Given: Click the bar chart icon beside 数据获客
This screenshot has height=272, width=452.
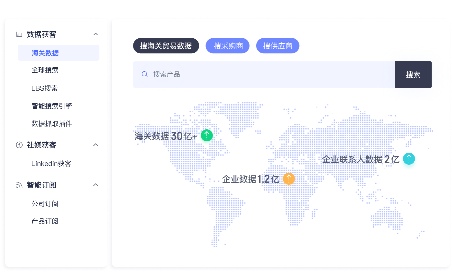Looking at the screenshot, I should 19,34.
